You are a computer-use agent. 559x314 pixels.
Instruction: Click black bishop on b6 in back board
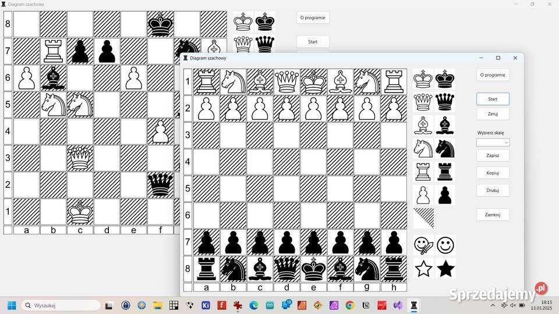53,77
